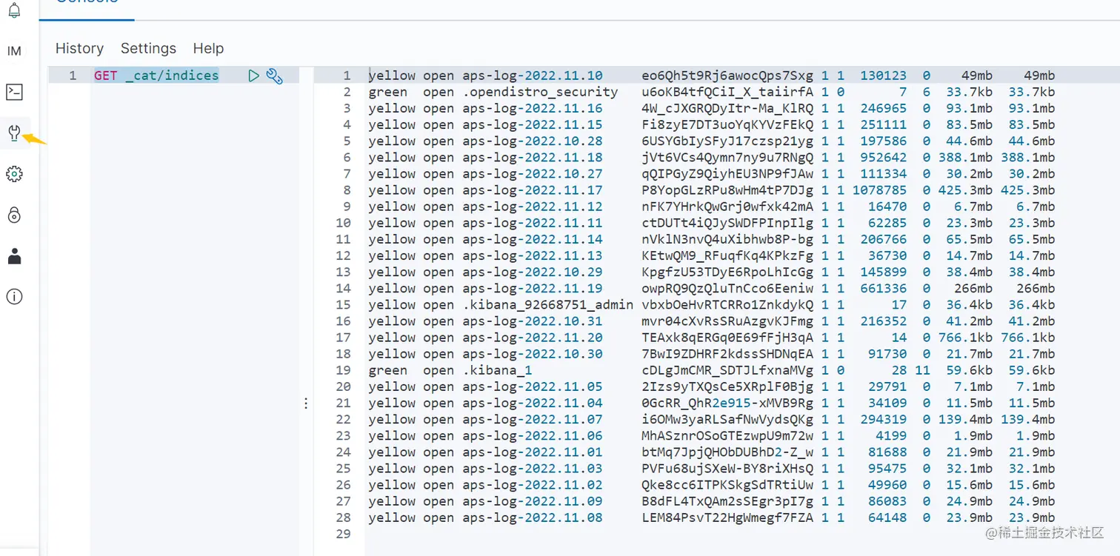Click the .kibana_92668751_admin index name

coord(547,304)
